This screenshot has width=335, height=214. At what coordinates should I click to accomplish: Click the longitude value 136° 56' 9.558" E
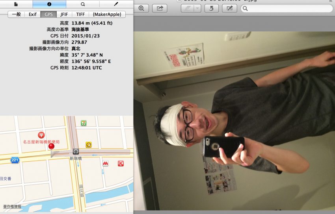coord(91,61)
